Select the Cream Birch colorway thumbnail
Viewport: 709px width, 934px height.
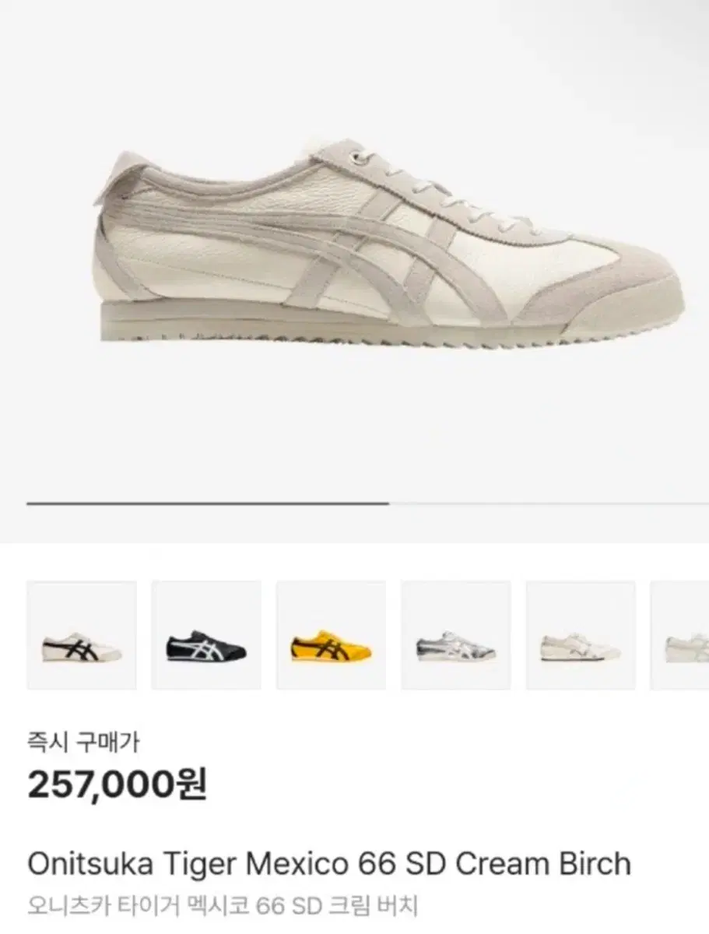[x=581, y=635]
